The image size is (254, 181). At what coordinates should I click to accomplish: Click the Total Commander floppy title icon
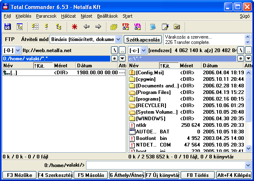click(x=6, y=7)
